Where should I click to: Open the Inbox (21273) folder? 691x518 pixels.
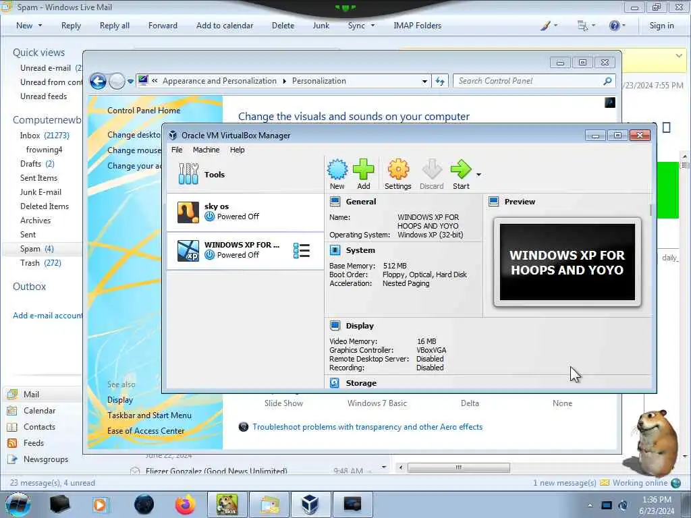(x=45, y=136)
